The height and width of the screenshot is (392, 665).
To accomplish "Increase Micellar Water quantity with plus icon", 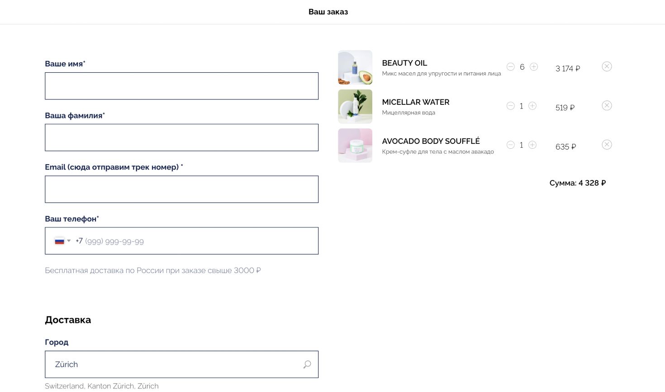I will (532, 106).
